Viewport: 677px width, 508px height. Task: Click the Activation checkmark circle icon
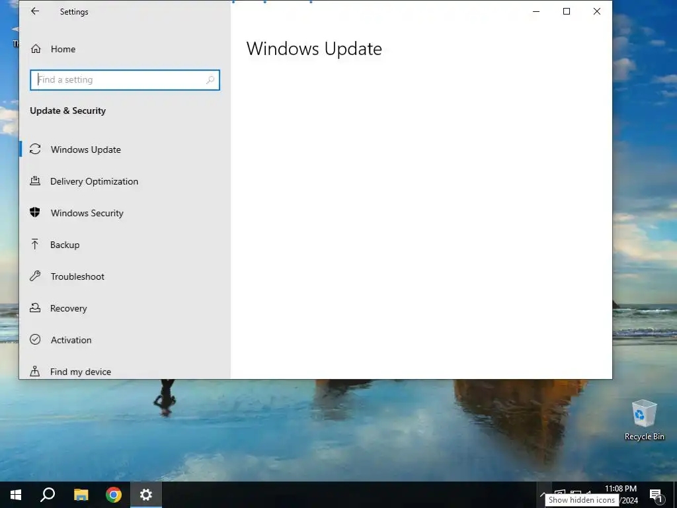click(x=35, y=339)
